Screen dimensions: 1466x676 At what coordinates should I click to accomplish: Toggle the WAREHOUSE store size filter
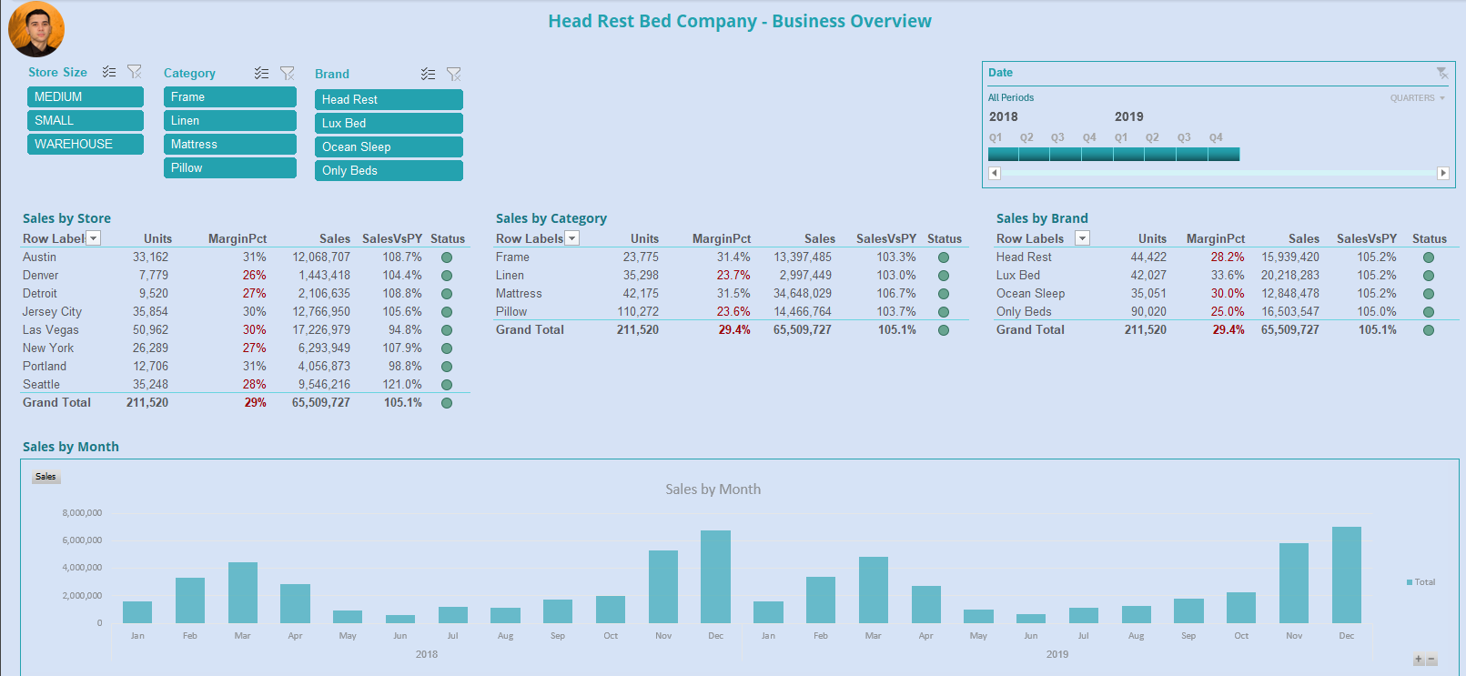pos(86,145)
